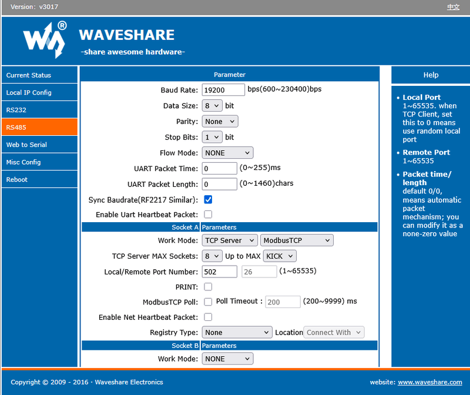Visit the www.waveshare.com website link
The image size is (470, 395).
[x=430, y=382]
